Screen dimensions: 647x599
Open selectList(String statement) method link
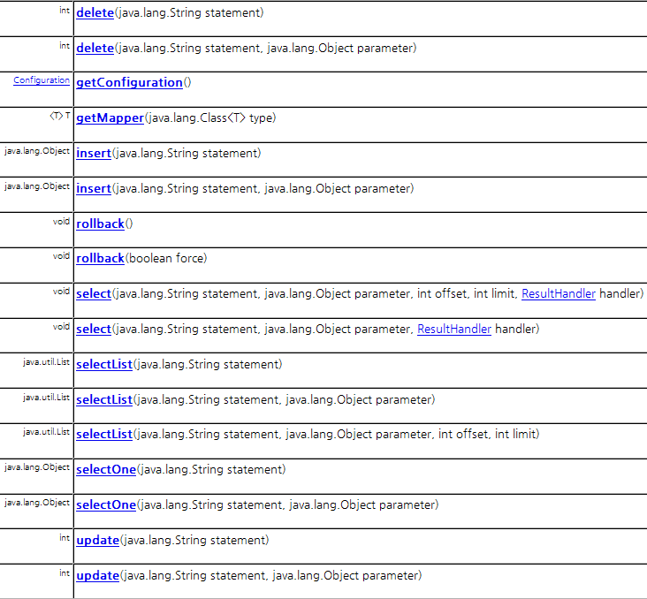[104, 365]
